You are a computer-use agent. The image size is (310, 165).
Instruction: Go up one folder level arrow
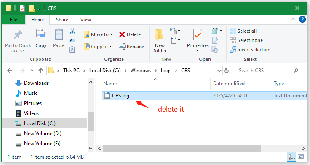click(x=41, y=71)
